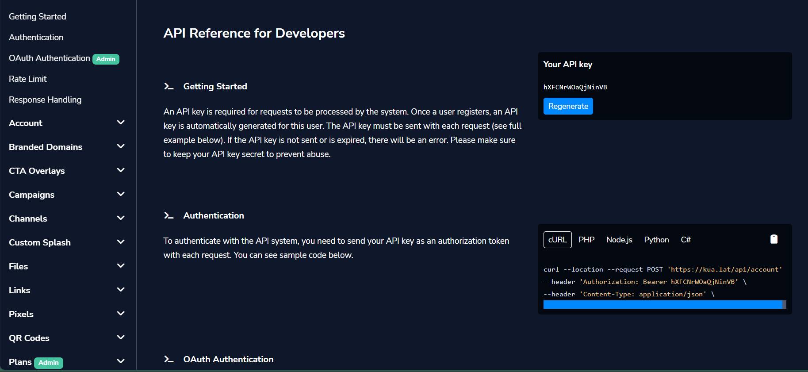The image size is (808, 372).
Task: Open the CTA Overlays submenu
Action: (x=120, y=170)
